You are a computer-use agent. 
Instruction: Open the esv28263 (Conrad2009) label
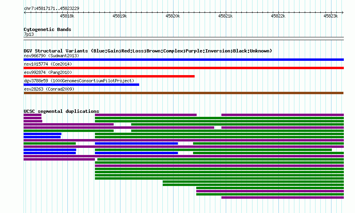[49, 89]
